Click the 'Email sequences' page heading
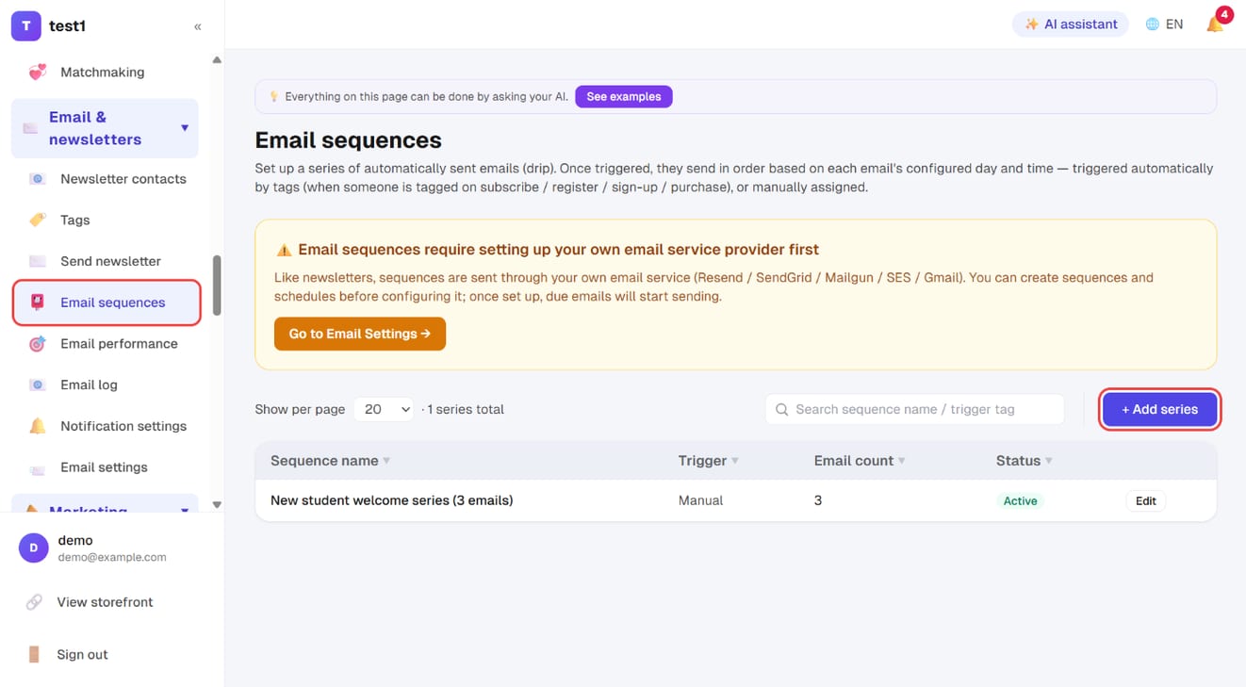1246x687 pixels. [348, 140]
